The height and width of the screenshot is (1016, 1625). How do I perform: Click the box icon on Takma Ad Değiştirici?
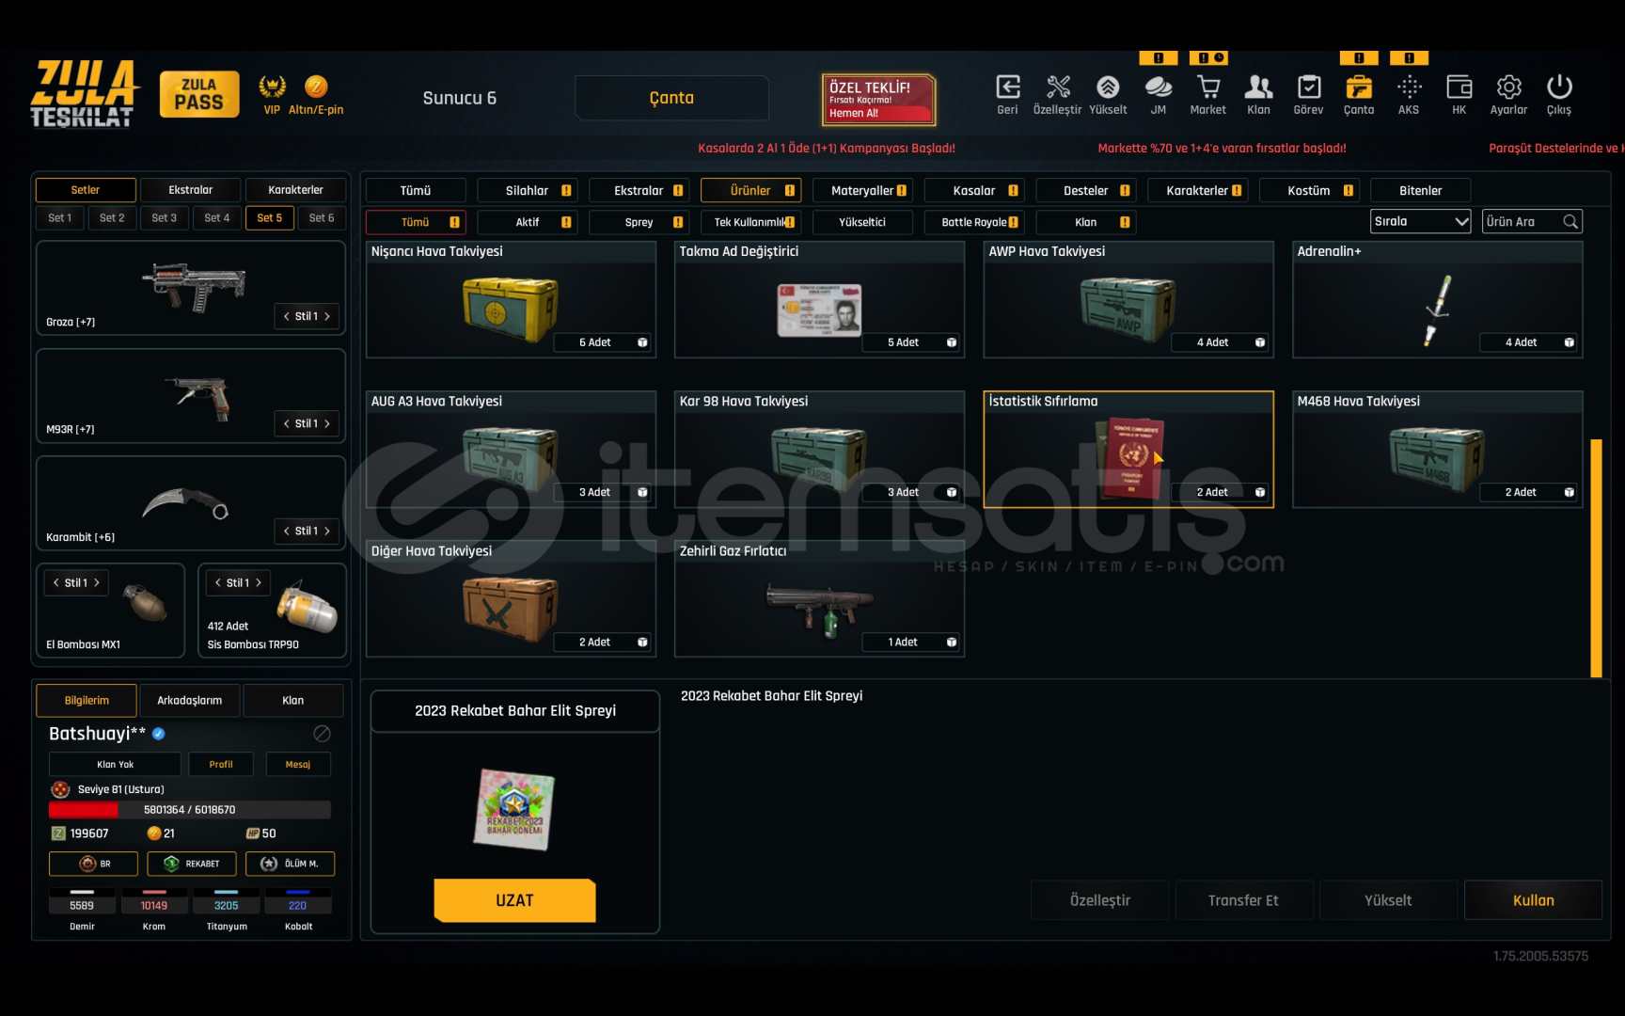pyautogui.click(x=952, y=342)
